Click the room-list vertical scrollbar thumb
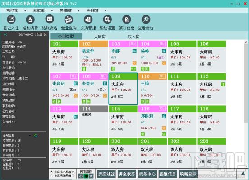Viewport: 249px width, 180px height. 246,84
